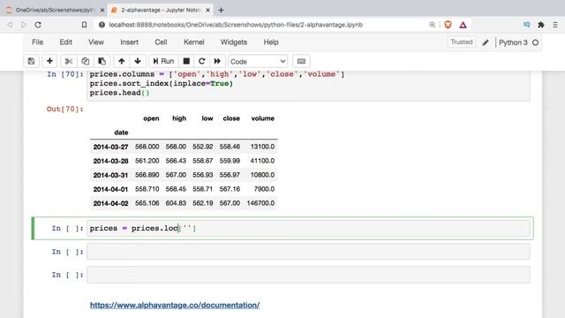565x318 pixels.
Task: Open the Widgets menu
Action: pyautogui.click(x=233, y=42)
